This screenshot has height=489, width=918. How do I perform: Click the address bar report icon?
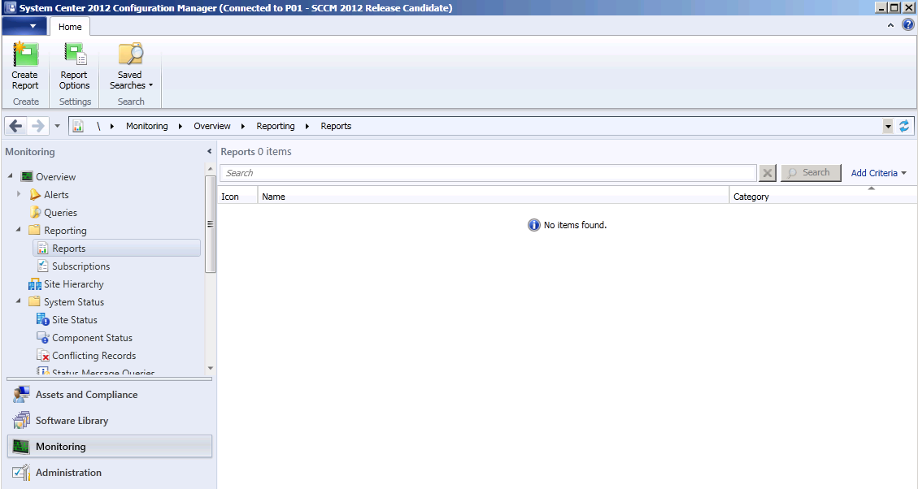[x=78, y=126]
